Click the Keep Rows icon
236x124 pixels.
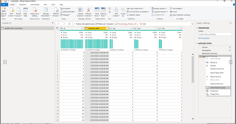click(97, 10)
